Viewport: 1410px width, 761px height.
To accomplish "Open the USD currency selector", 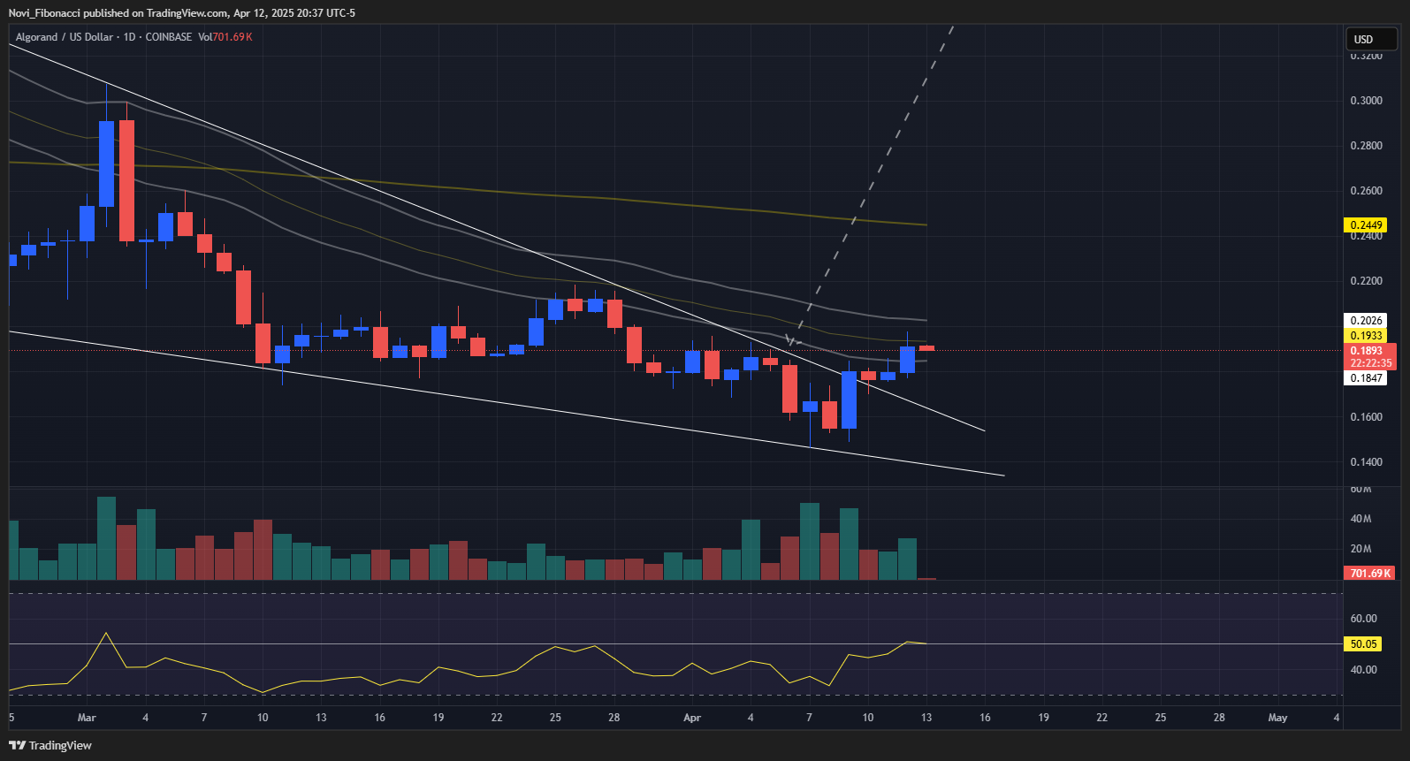I will click(1371, 39).
